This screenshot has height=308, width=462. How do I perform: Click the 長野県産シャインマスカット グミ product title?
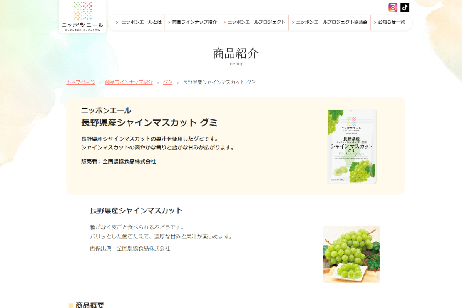point(149,123)
